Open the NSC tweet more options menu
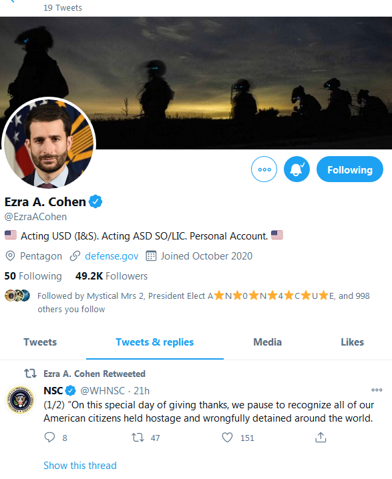 (x=377, y=390)
